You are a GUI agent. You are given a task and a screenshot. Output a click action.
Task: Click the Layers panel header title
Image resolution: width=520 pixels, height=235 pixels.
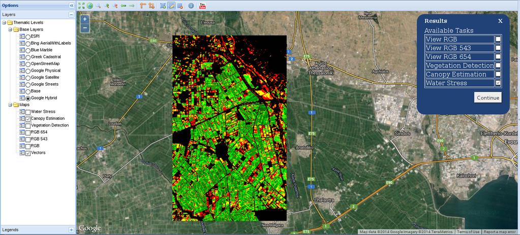(9, 15)
